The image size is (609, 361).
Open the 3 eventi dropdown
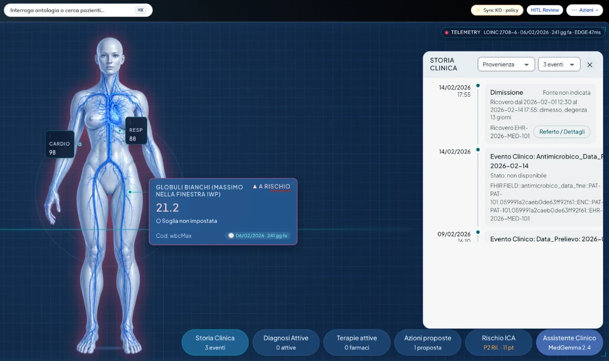(x=559, y=64)
